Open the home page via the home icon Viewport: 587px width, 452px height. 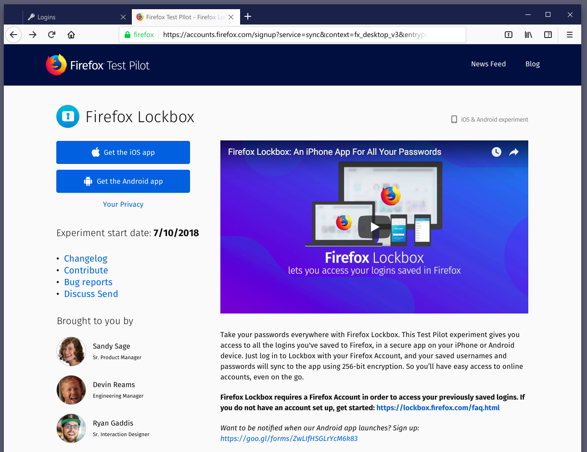[71, 34]
